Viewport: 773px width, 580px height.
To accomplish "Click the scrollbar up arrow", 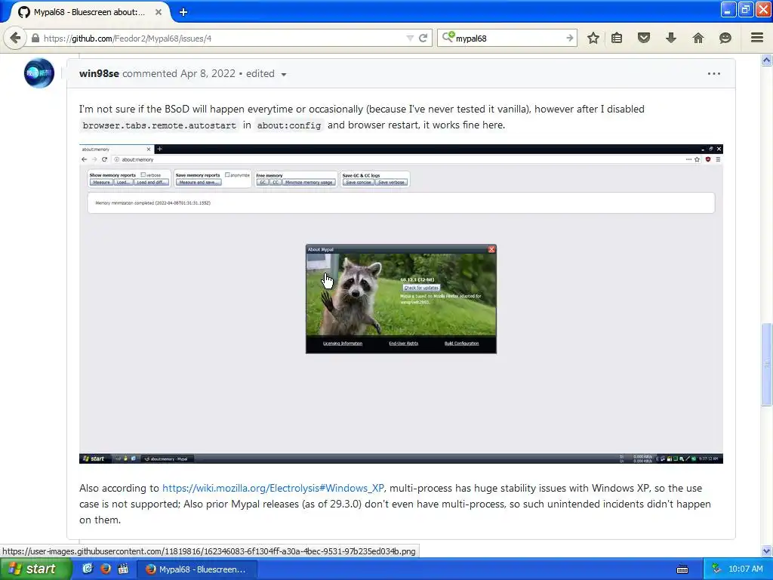I will [767, 60].
